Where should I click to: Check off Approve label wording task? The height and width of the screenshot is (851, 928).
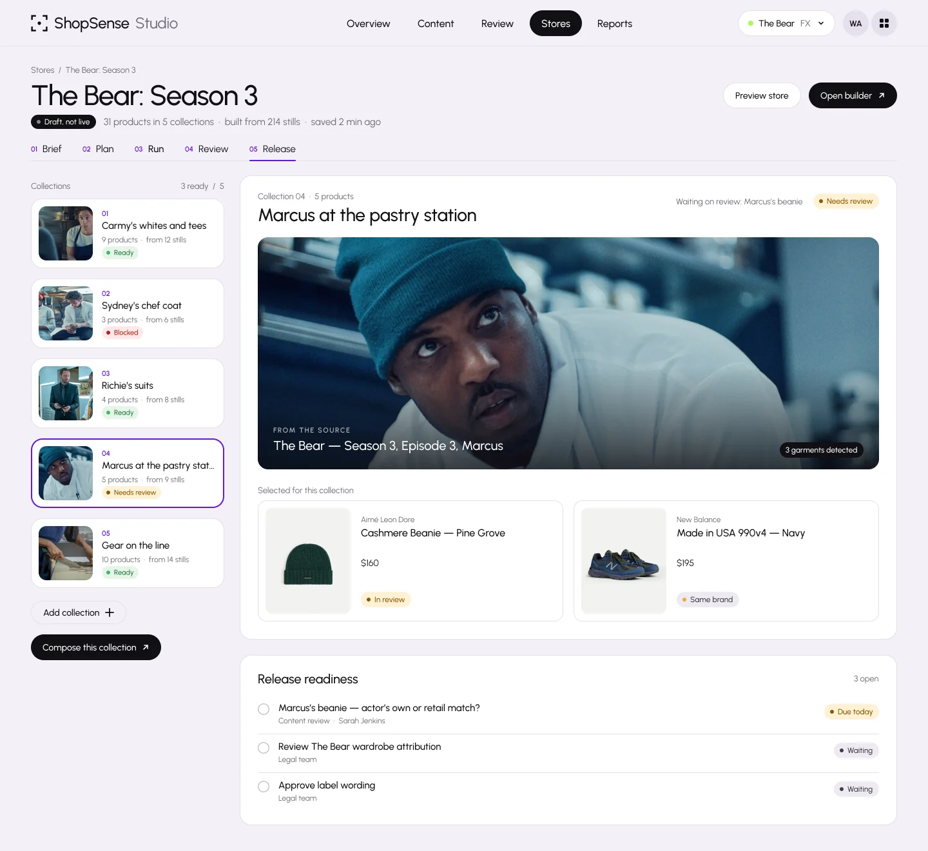pos(264,787)
